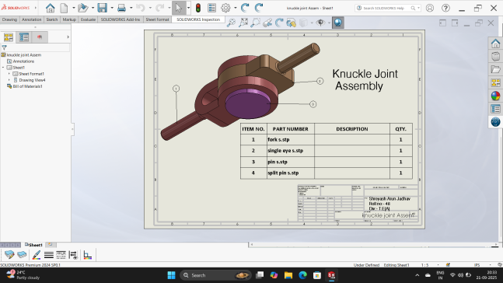Toggle the Apply Scene globe button
This screenshot has height=283, width=503.
click(337, 23)
